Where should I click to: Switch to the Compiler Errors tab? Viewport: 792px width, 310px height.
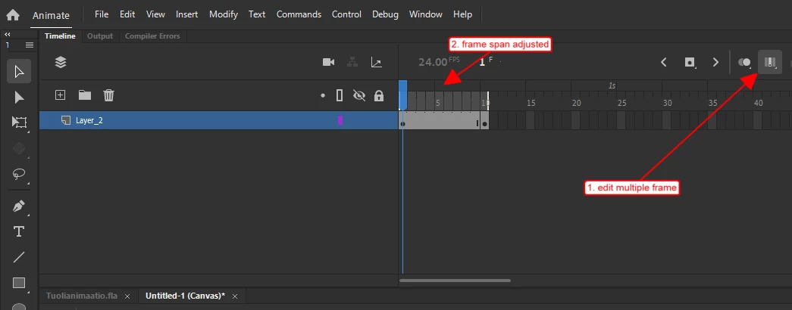tap(153, 36)
